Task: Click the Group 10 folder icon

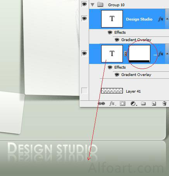Action: coord(100,5)
